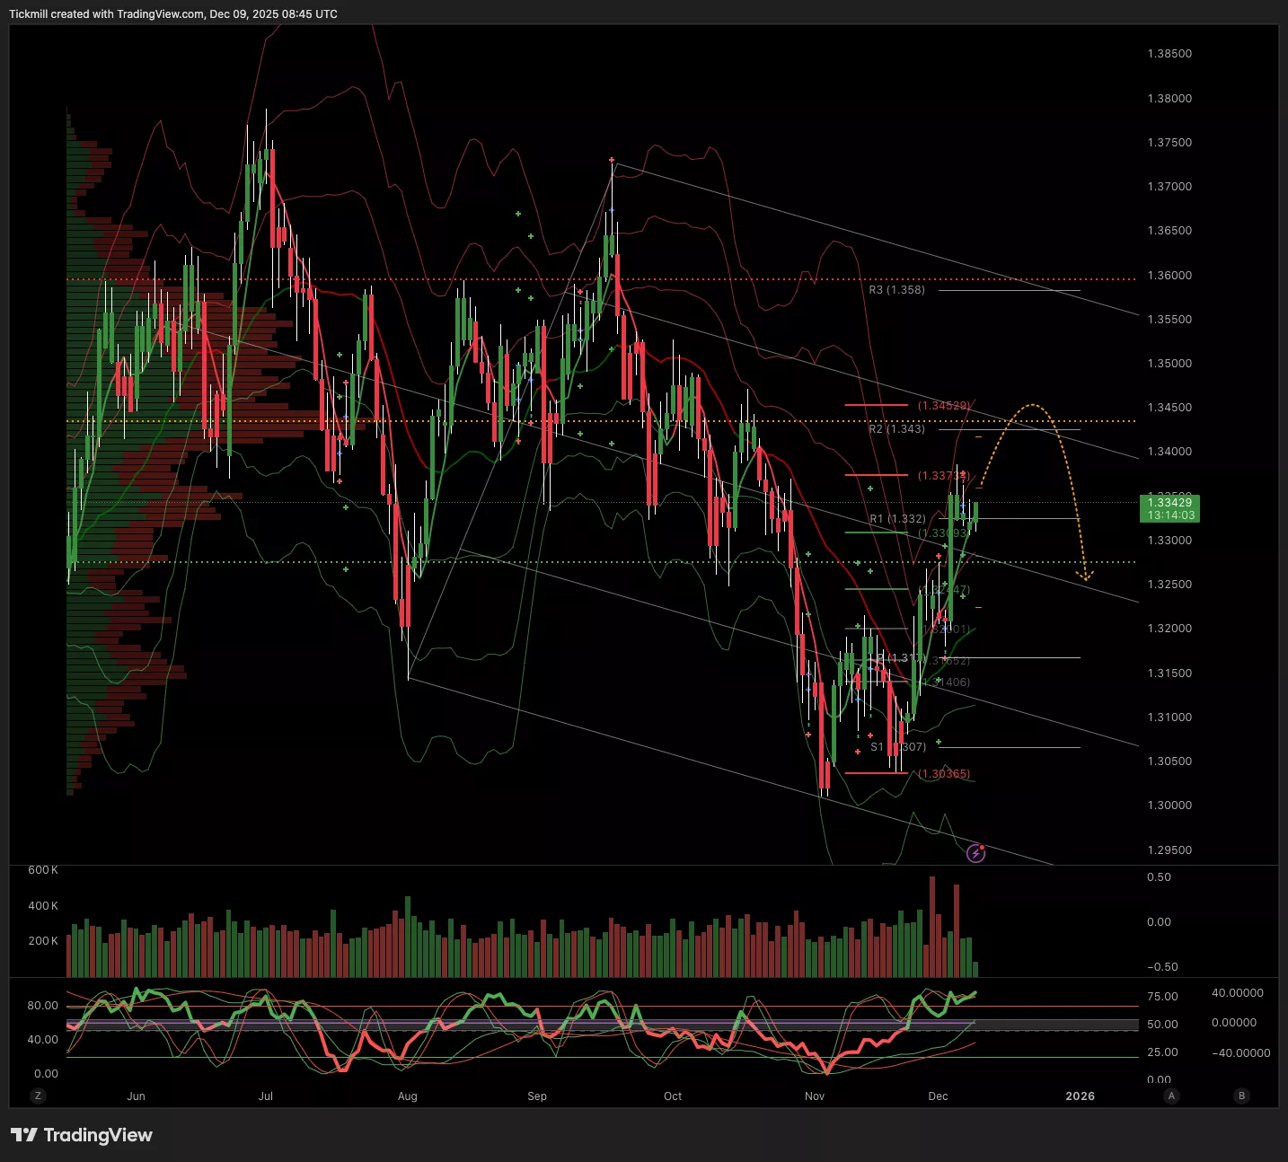Click the tallest red volume bar
This screenshot has width=1288, height=1162.
coord(932,925)
